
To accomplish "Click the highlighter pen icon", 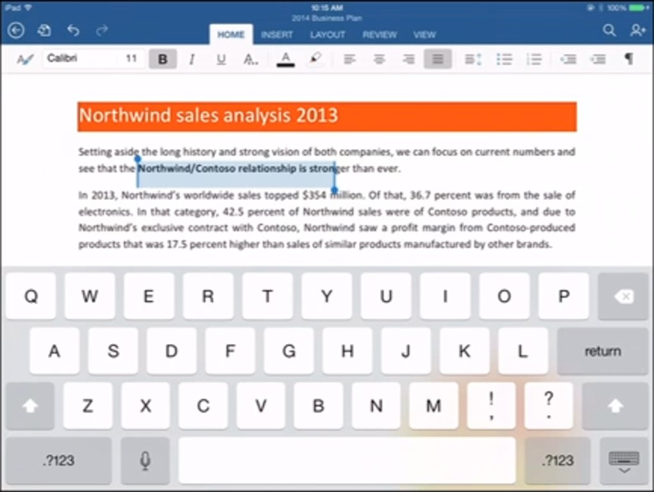I will coord(315,59).
